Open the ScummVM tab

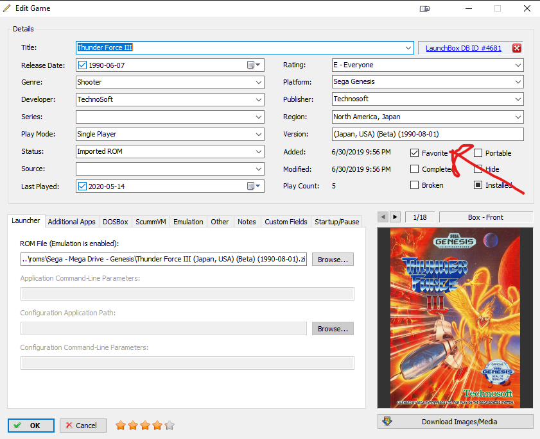pyautogui.click(x=151, y=222)
